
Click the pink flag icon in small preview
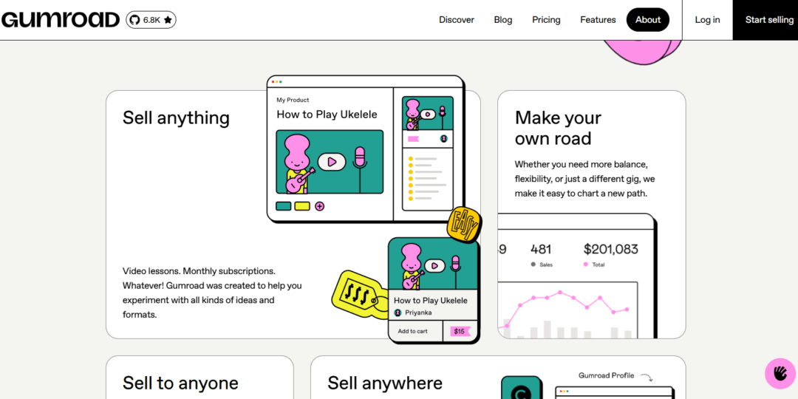pyautogui.click(x=413, y=139)
